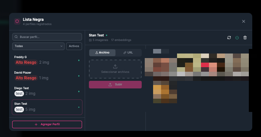Close the Lista Negra dialog
The width and height of the screenshot is (261, 137).
coord(244,22)
